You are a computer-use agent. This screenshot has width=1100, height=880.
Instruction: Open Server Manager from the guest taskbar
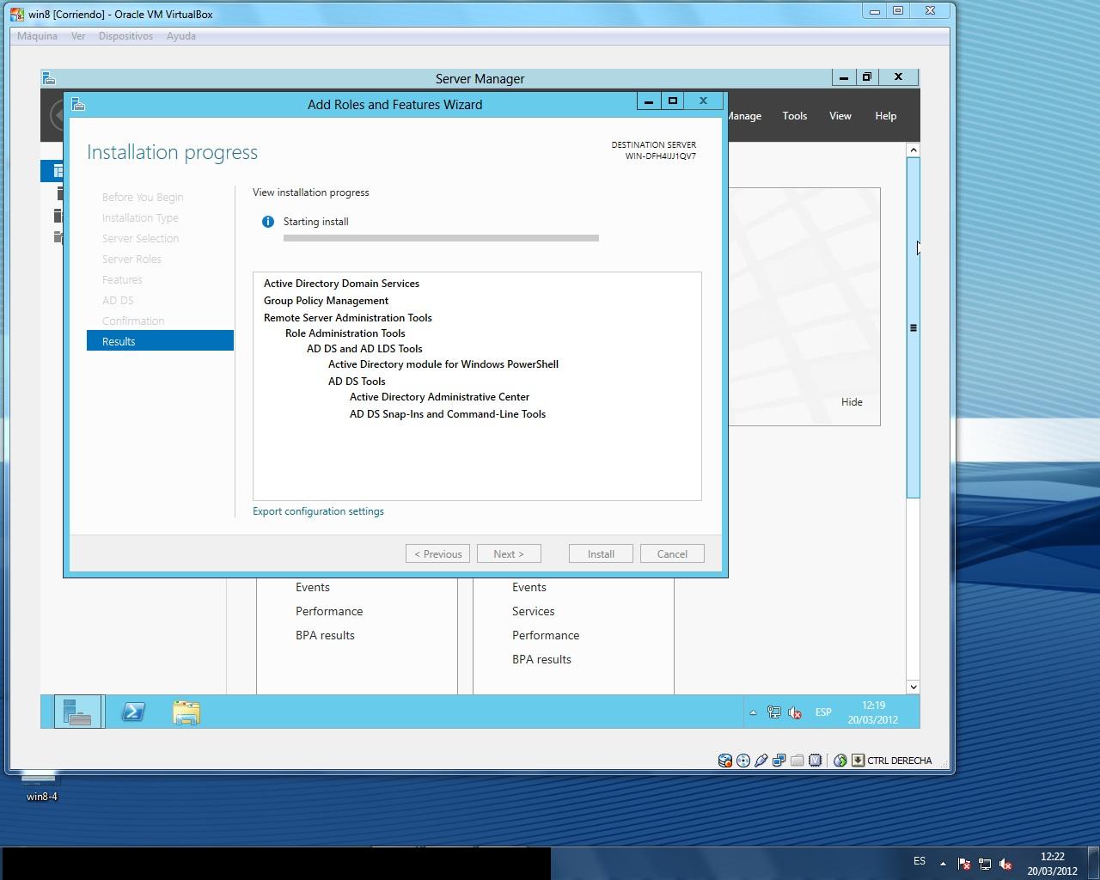point(77,712)
